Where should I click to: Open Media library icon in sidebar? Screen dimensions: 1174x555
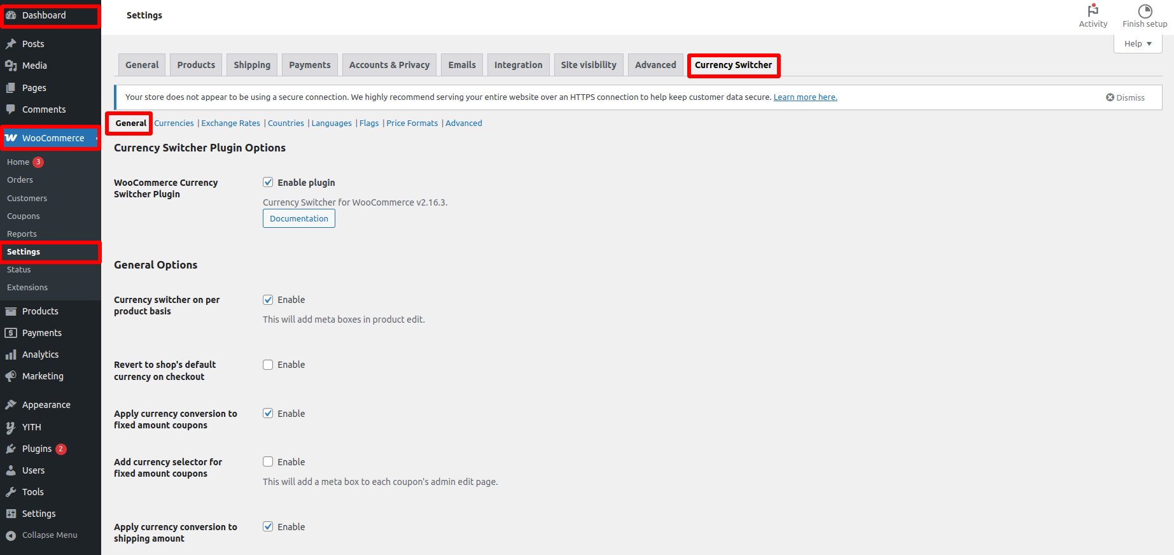click(x=11, y=66)
